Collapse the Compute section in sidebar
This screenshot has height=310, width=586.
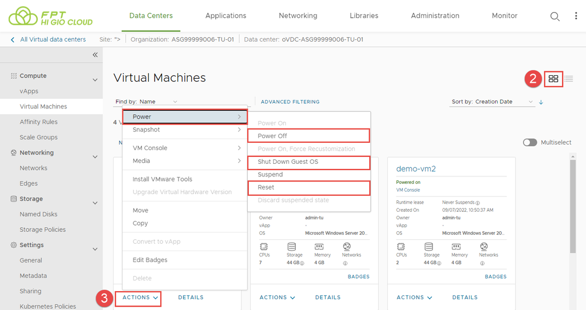click(95, 80)
